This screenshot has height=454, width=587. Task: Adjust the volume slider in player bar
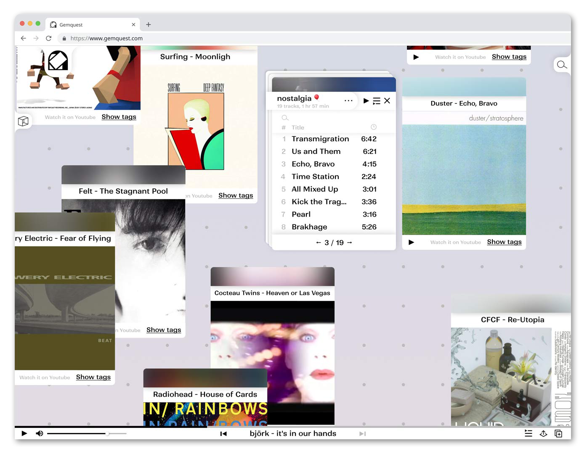coord(107,433)
